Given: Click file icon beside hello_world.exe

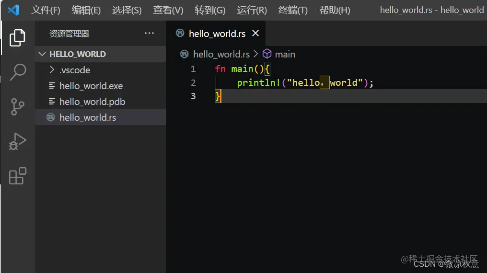Looking at the screenshot, I should point(52,86).
